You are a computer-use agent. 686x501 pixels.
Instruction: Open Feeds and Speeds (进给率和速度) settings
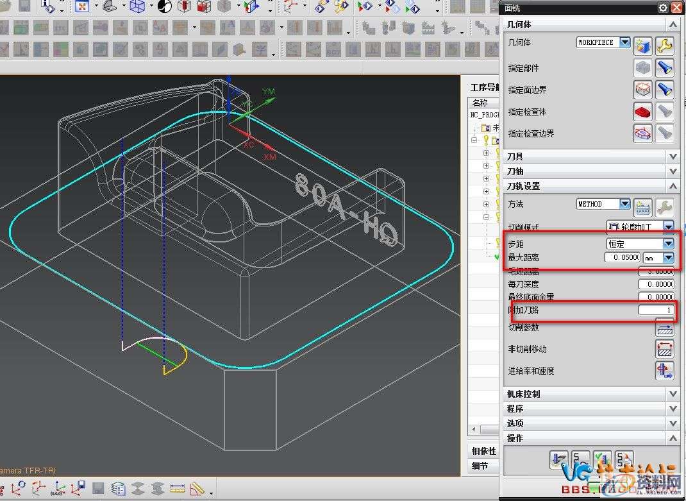[664, 371]
